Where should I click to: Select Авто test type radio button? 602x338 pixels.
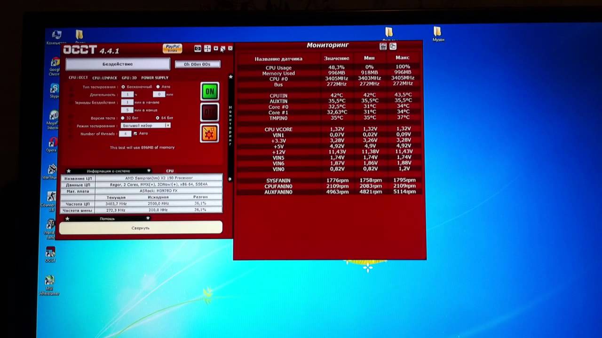pos(158,87)
